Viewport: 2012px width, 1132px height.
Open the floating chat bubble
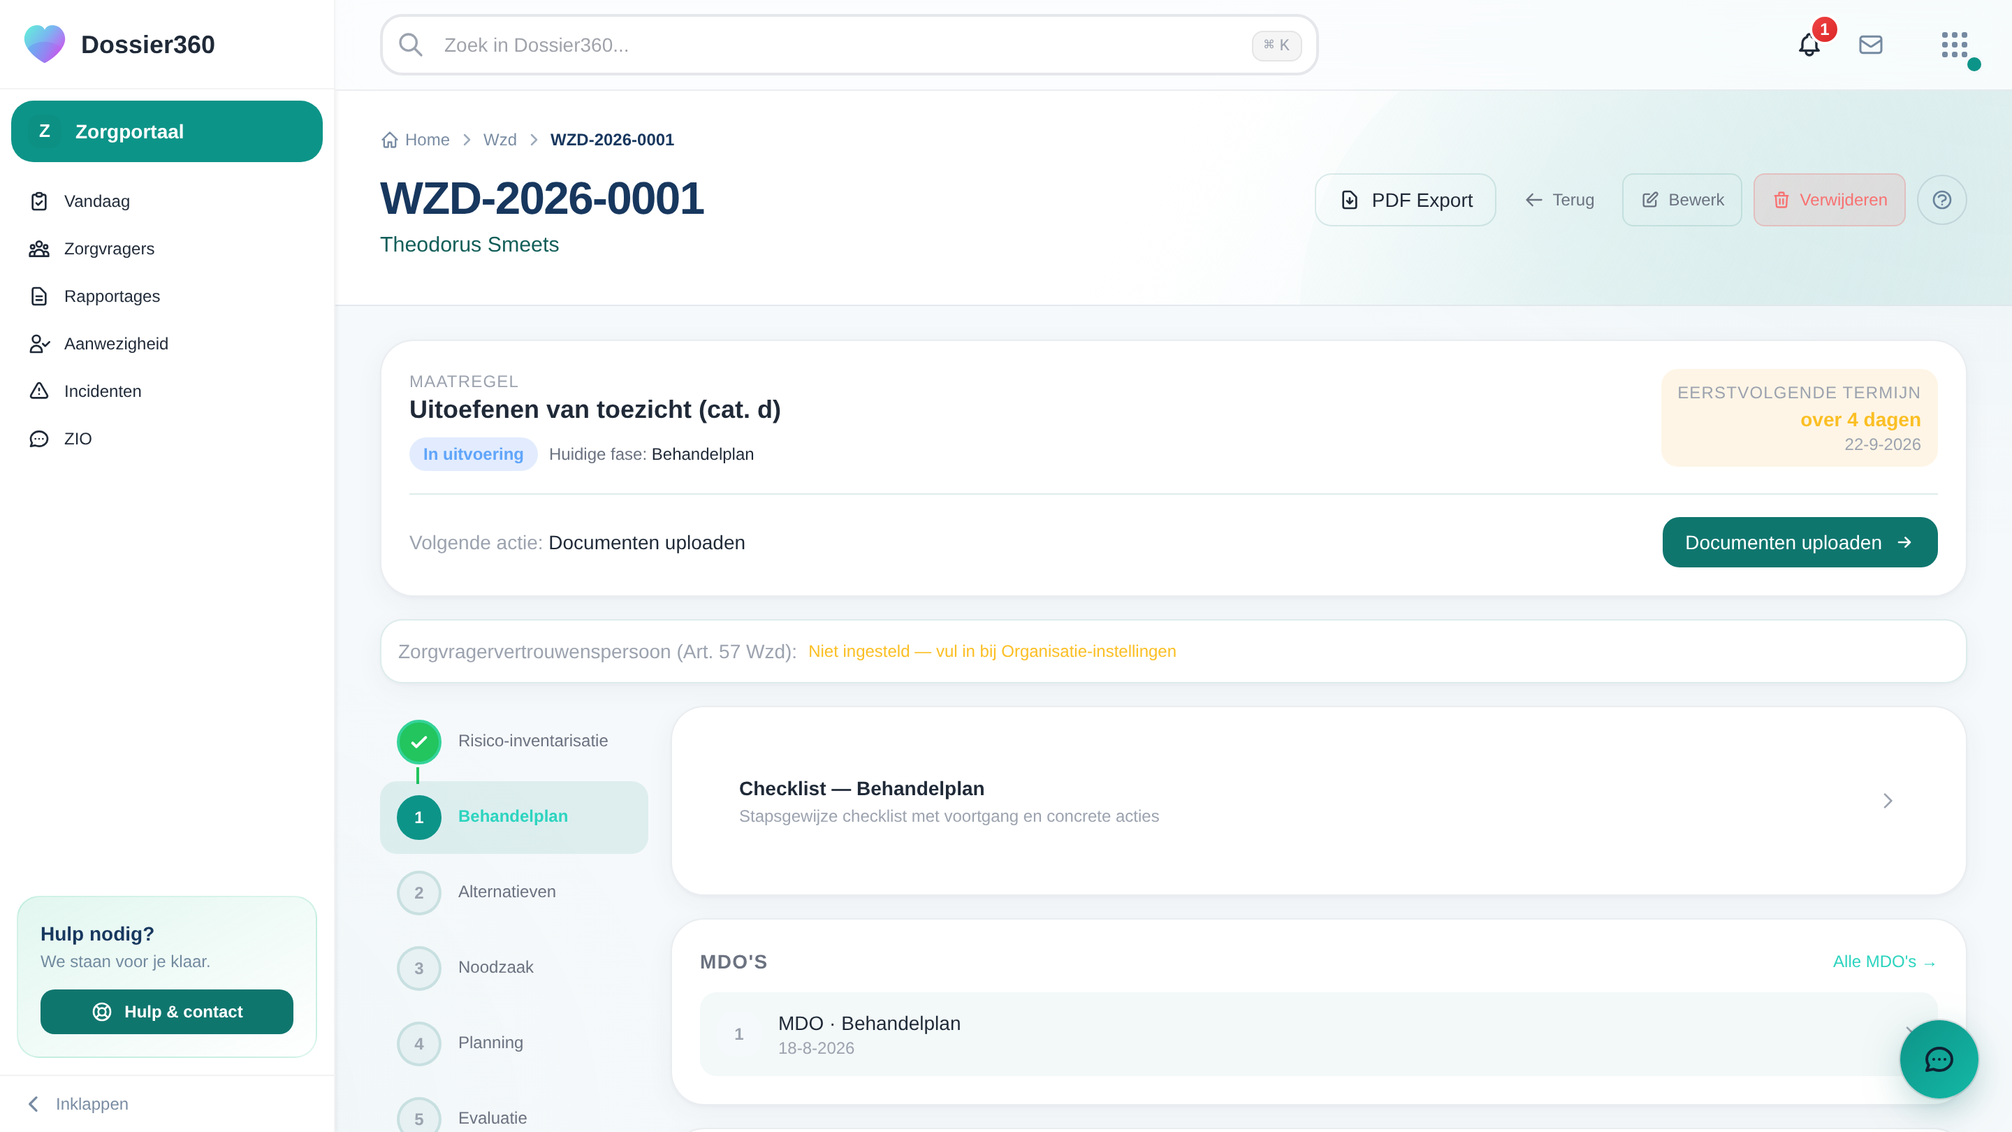(1939, 1059)
